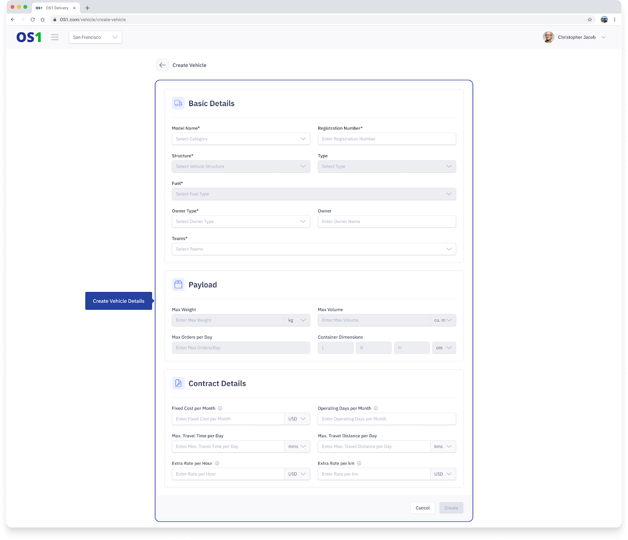Open the browser profile avatar
This screenshot has height=540, width=628.
pos(604,20)
